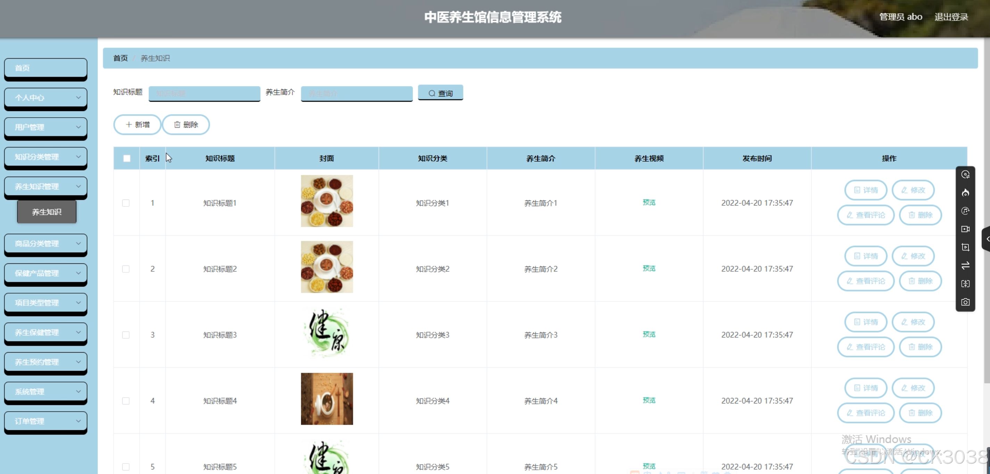
Task: Click the swap arrows transfer icon
Action: tap(965, 265)
